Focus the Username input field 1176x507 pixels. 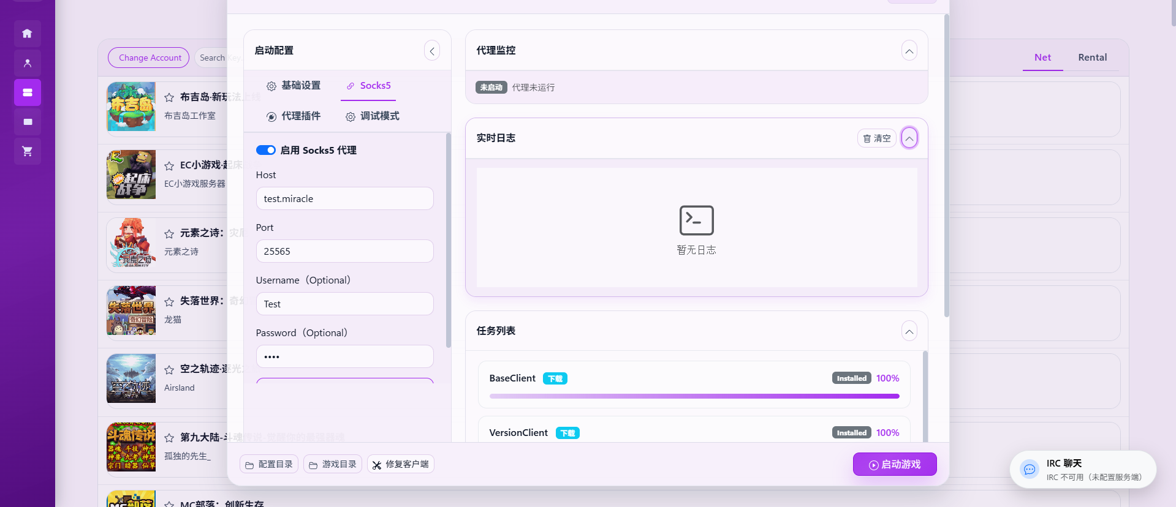tap(344, 304)
